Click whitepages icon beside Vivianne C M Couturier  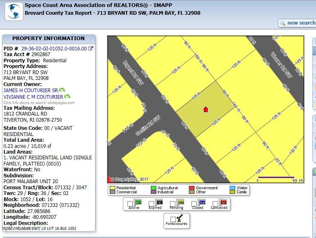tap(67, 97)
